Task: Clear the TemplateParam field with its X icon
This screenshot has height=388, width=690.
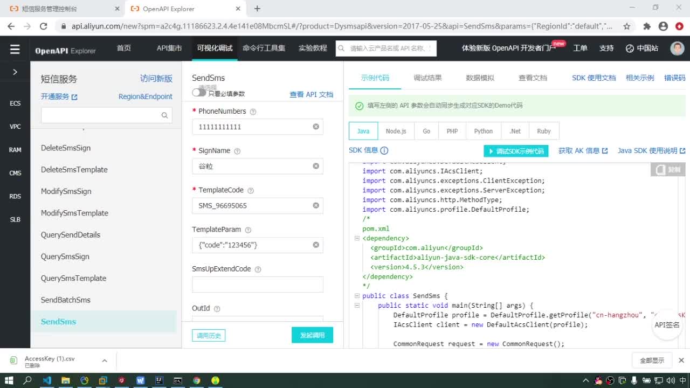Action: pyautogui.click(x=316, y=245)
